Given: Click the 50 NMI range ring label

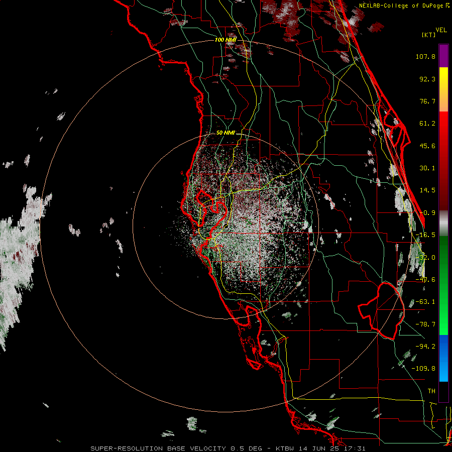Looking at the screenshot, I should 225,133.
